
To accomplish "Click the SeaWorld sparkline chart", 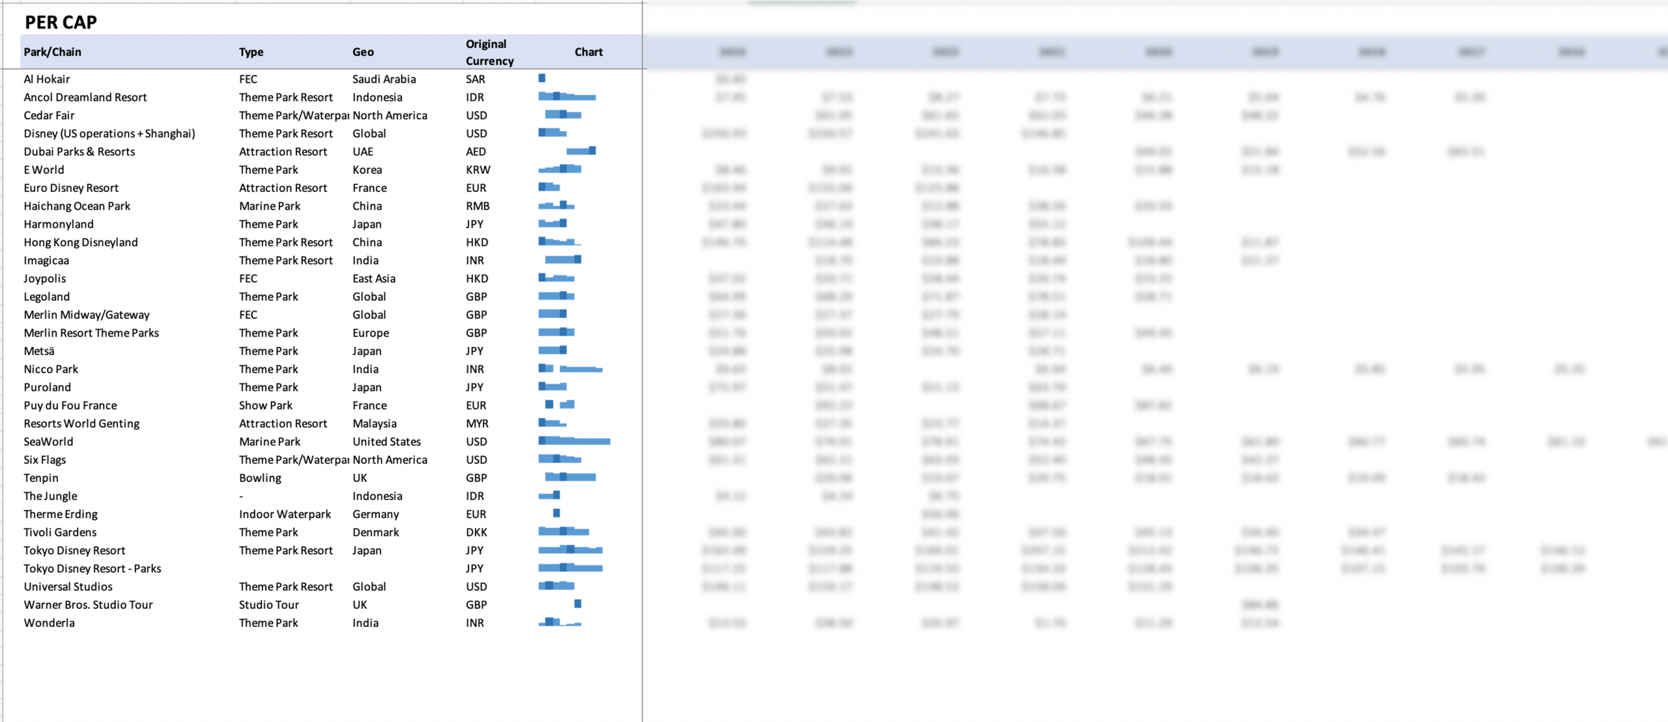I will pos(573,441).
